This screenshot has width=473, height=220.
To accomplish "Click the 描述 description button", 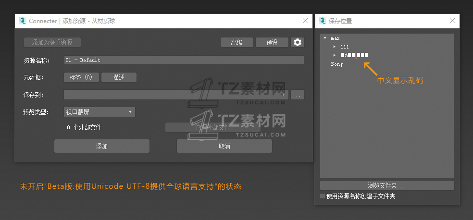I will click(x=119, y=77).
